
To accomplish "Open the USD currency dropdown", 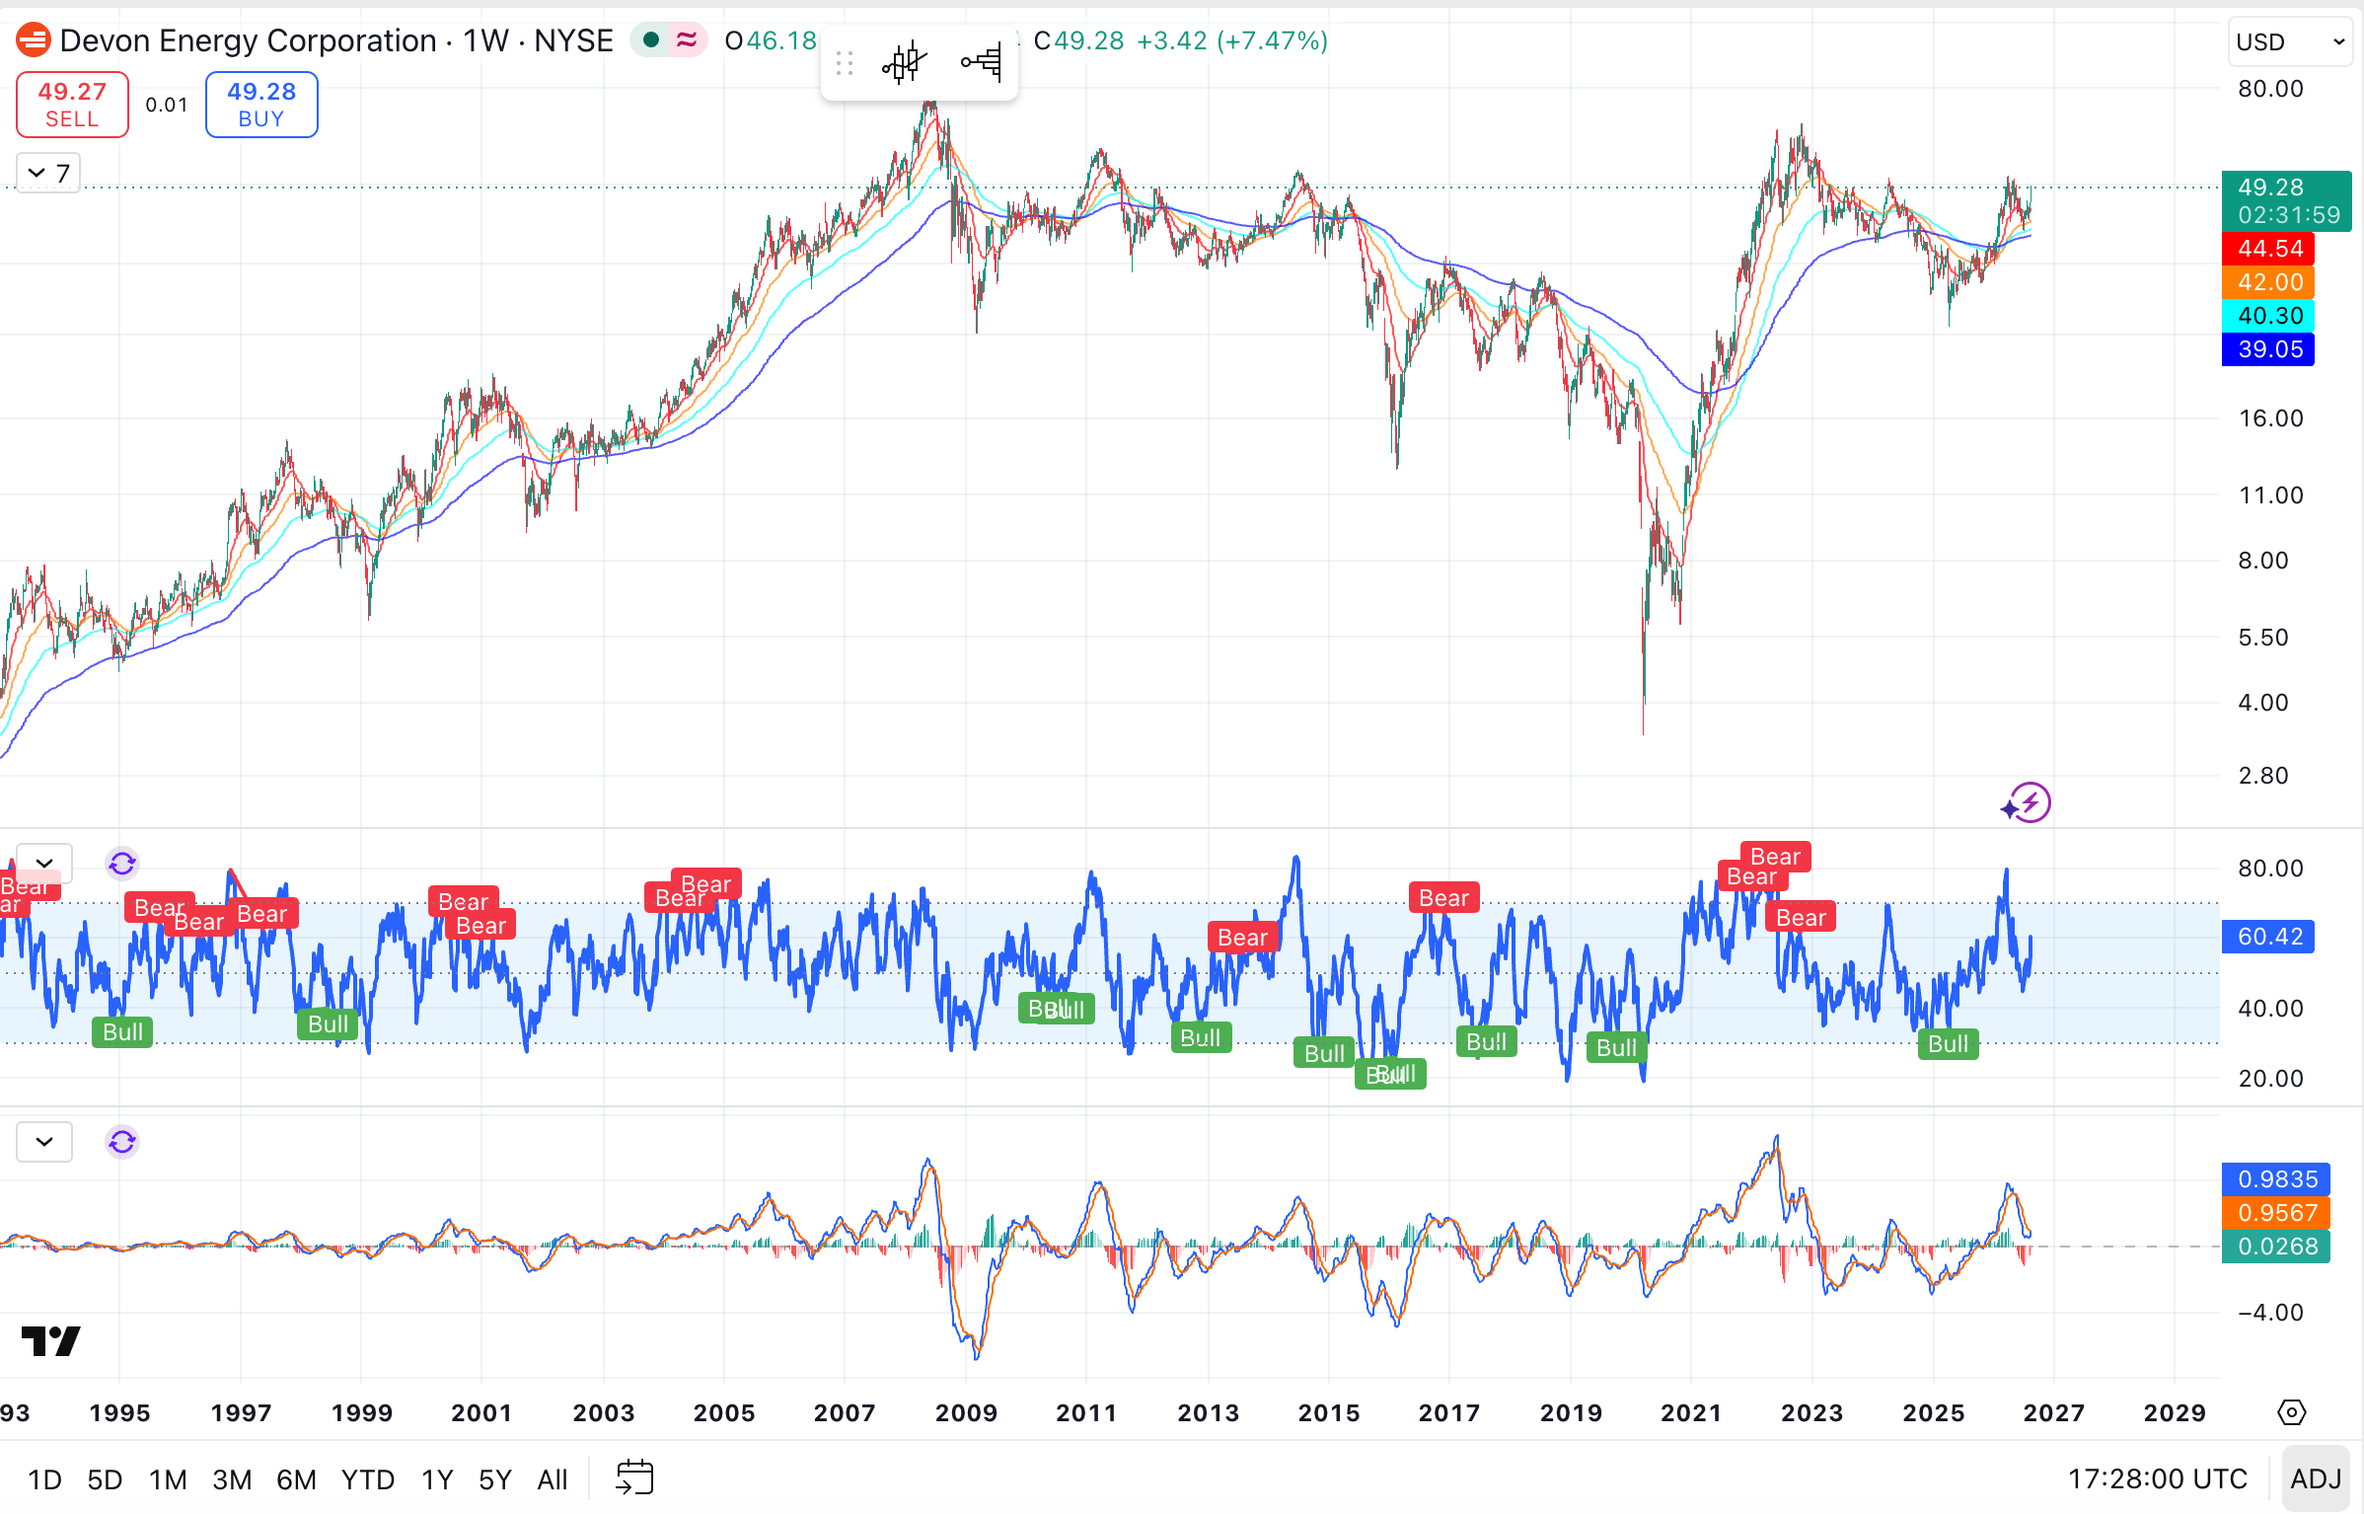I will (x=2290, y=41).
